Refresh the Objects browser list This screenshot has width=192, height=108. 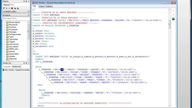pos(4,8)
